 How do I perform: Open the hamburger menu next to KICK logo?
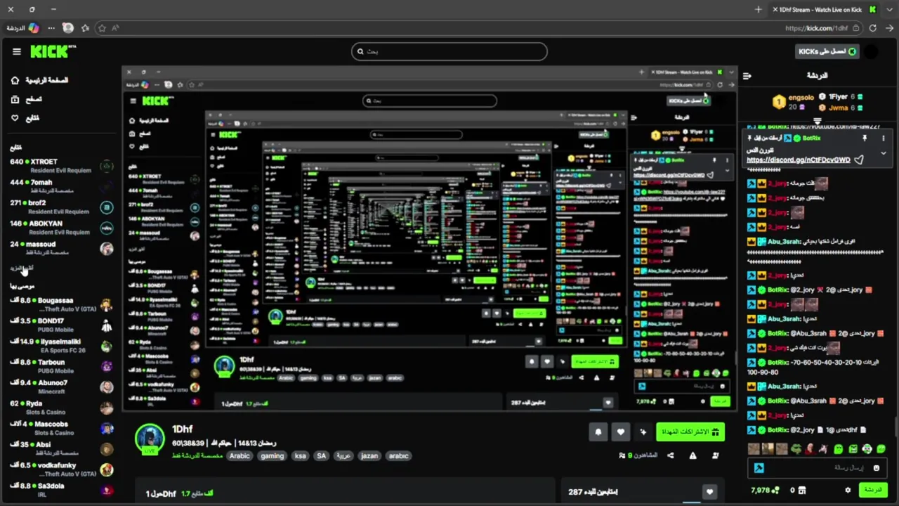coord(16,51)
